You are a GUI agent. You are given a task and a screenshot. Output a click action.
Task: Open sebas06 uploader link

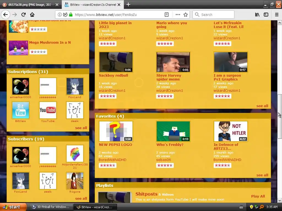tap(164, 160)
